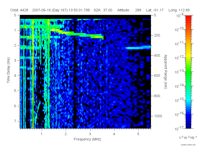This screenshot has width=201, height=151.
Task: Click the "Frequency (MHz)" axis title
Action: coord(87,139)
